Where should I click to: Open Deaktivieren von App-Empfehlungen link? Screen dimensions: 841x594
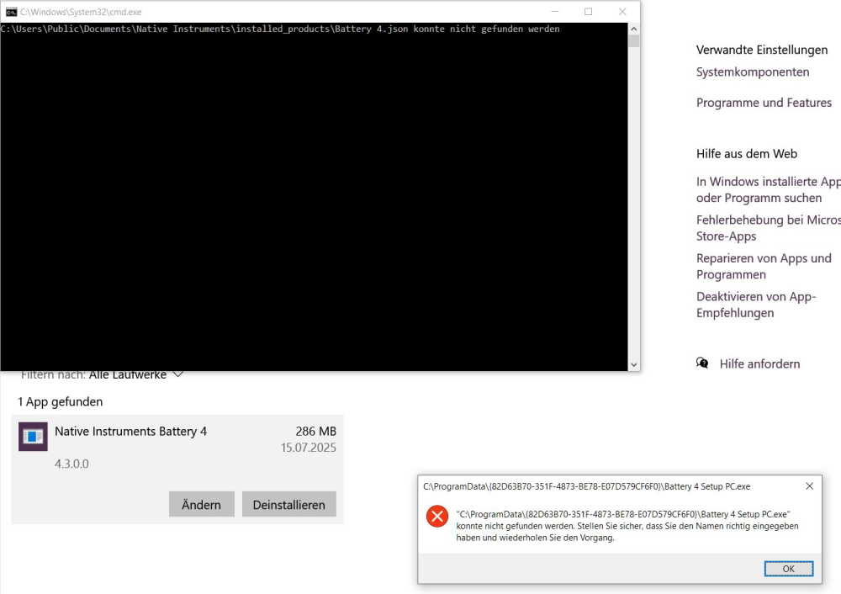(756, 305)
